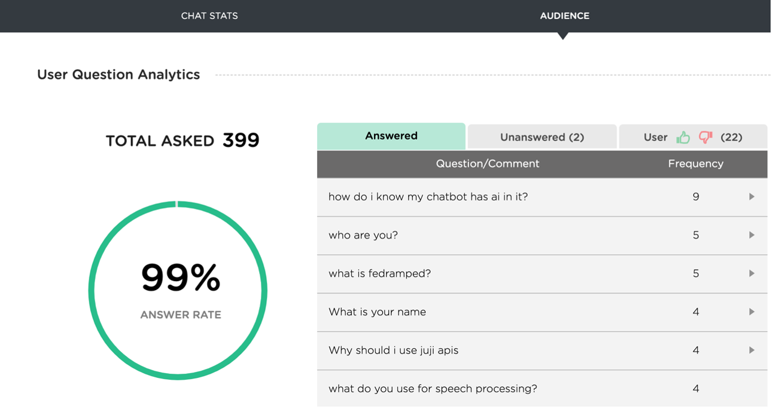Expand the 'What is your name' row arrow
Viewport: 773px width, 409px height.
pos(751,312)
